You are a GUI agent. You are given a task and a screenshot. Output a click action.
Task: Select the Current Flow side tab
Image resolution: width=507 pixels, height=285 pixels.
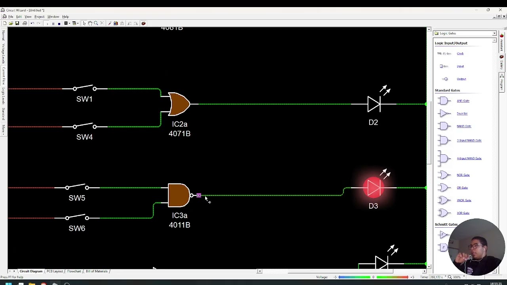(3, 76)
